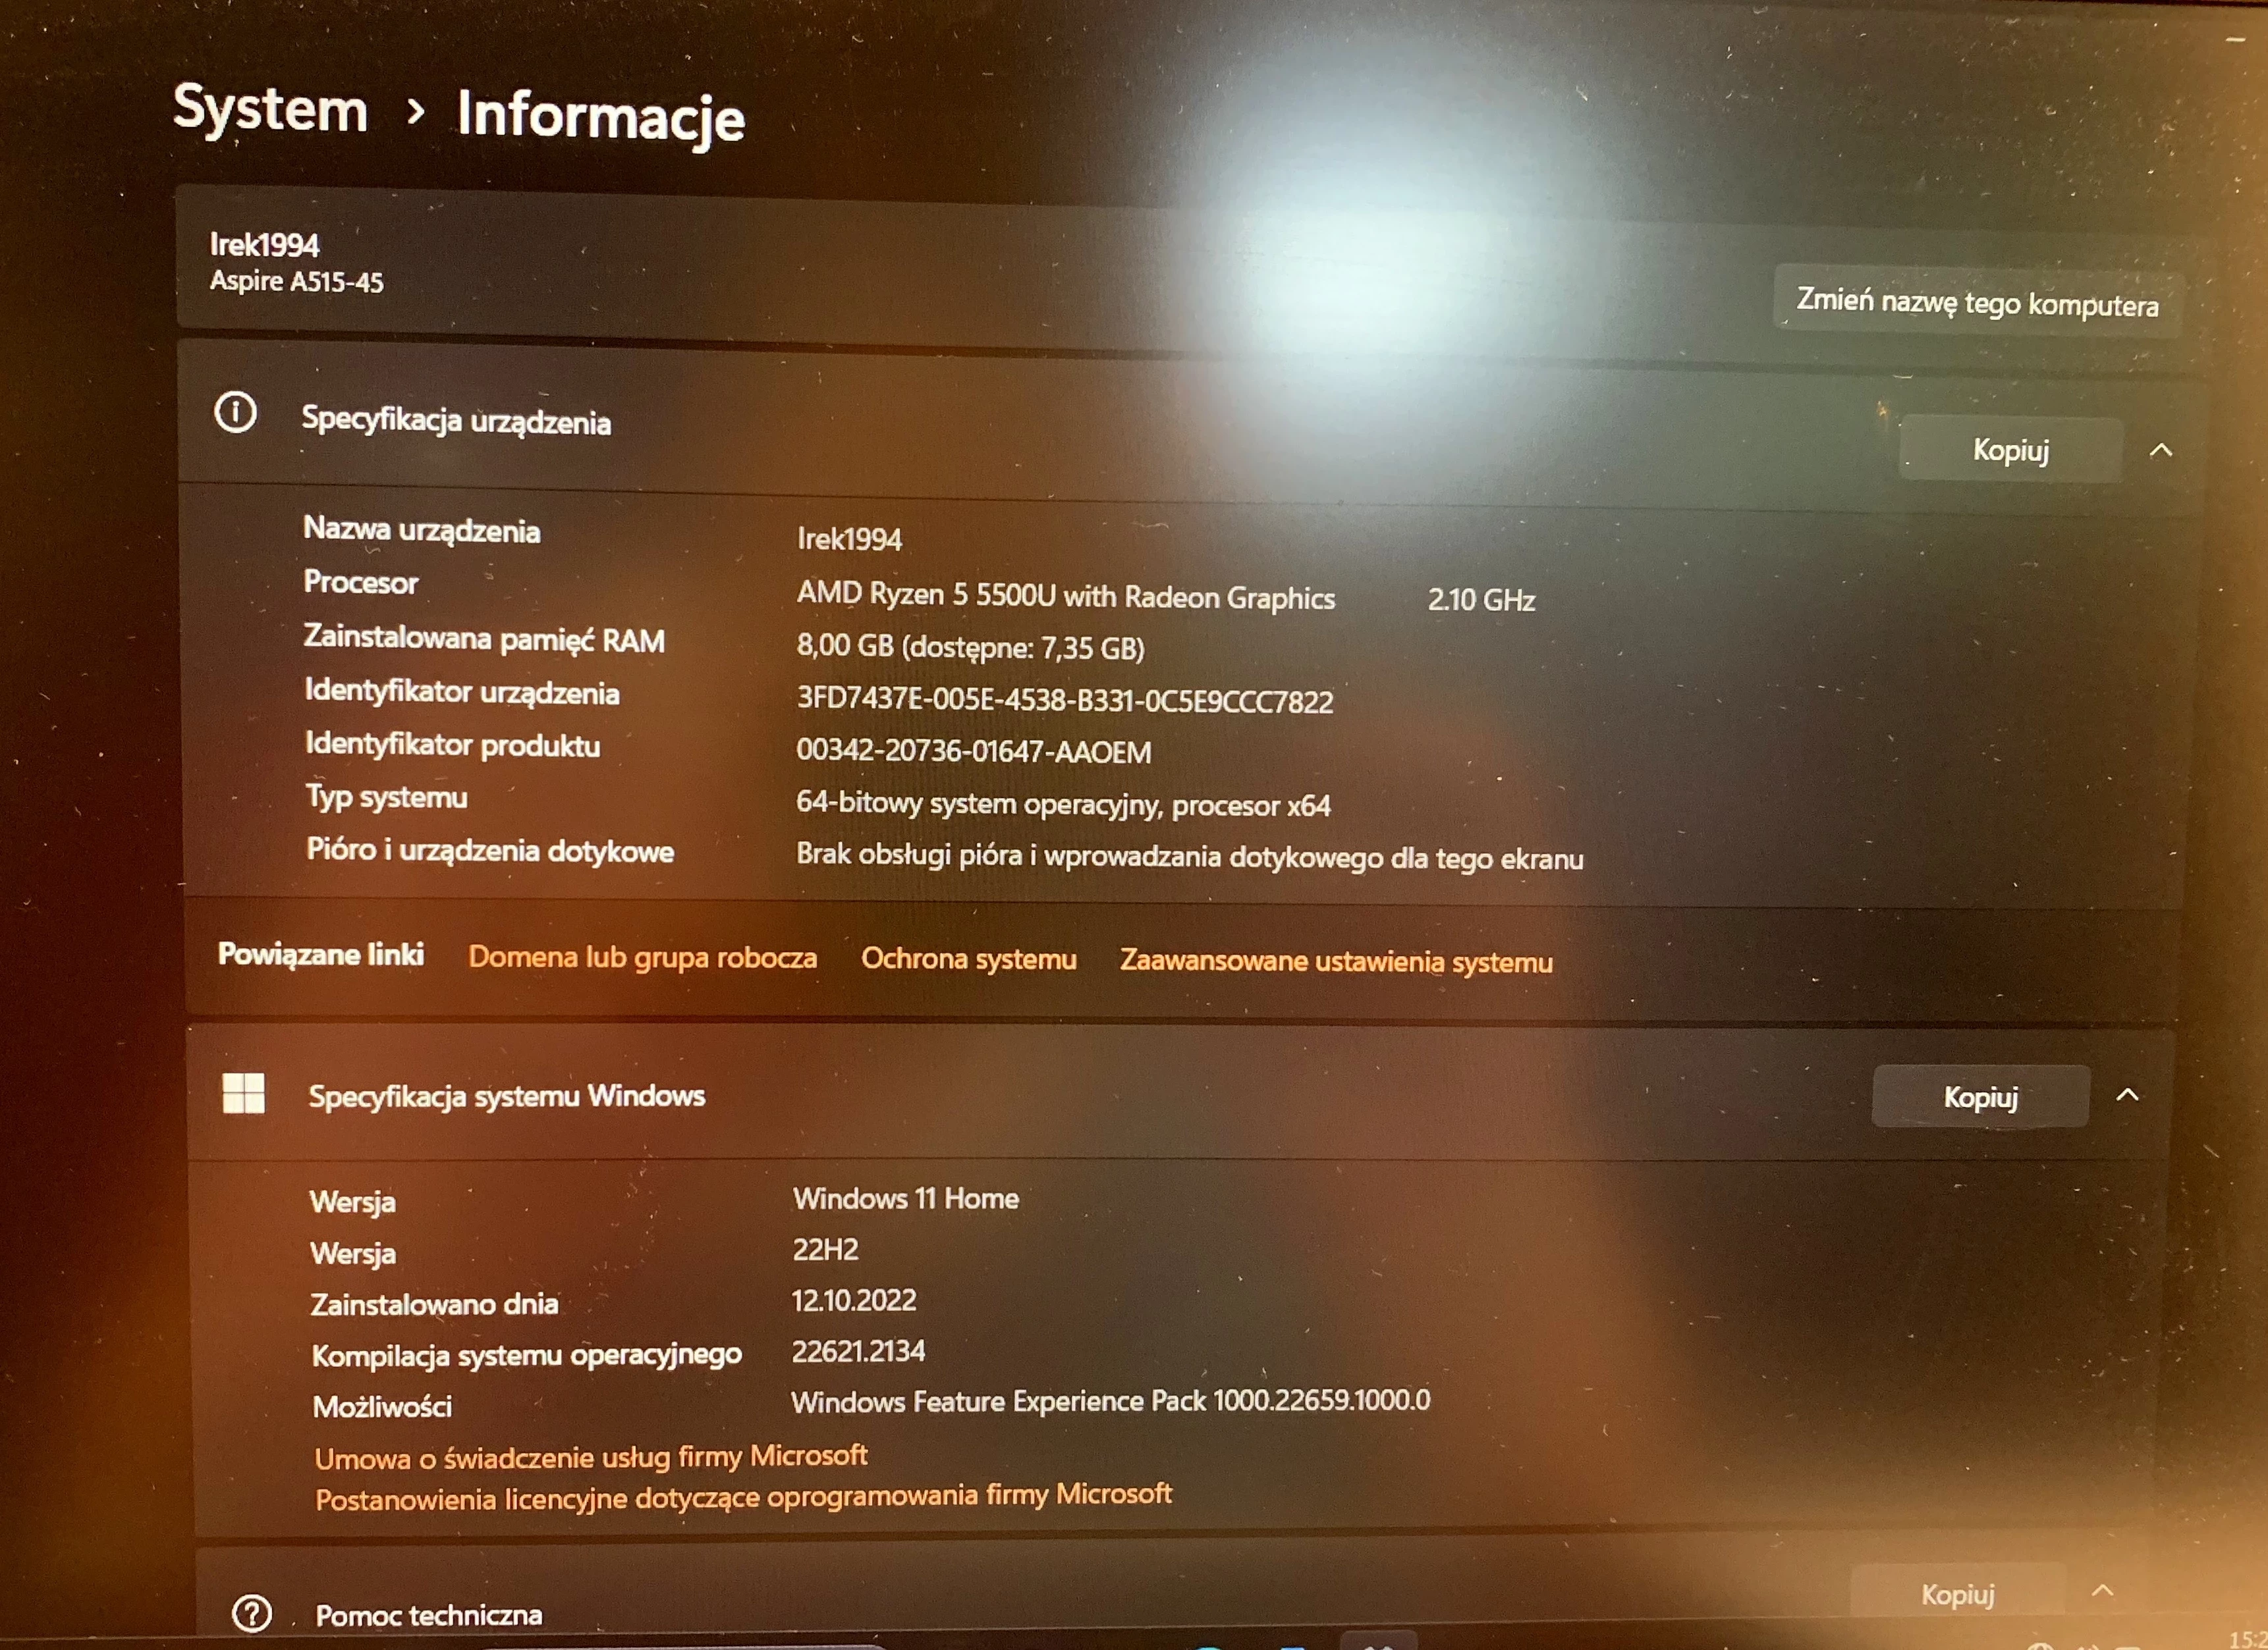
Task: Open Zaawansowane ustawienia systemu link
Action: tap(1336, 961)
